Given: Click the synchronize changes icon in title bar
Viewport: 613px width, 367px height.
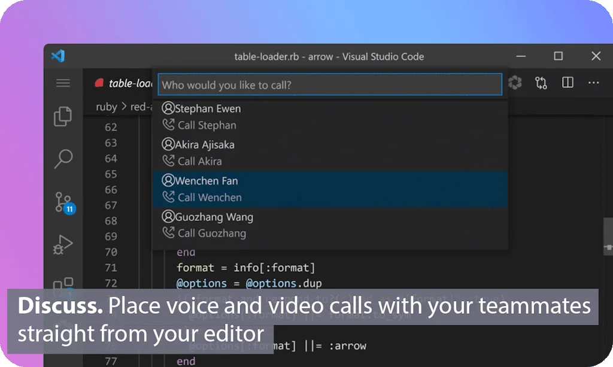Looking at the screenshot, I should pos(541,83).
